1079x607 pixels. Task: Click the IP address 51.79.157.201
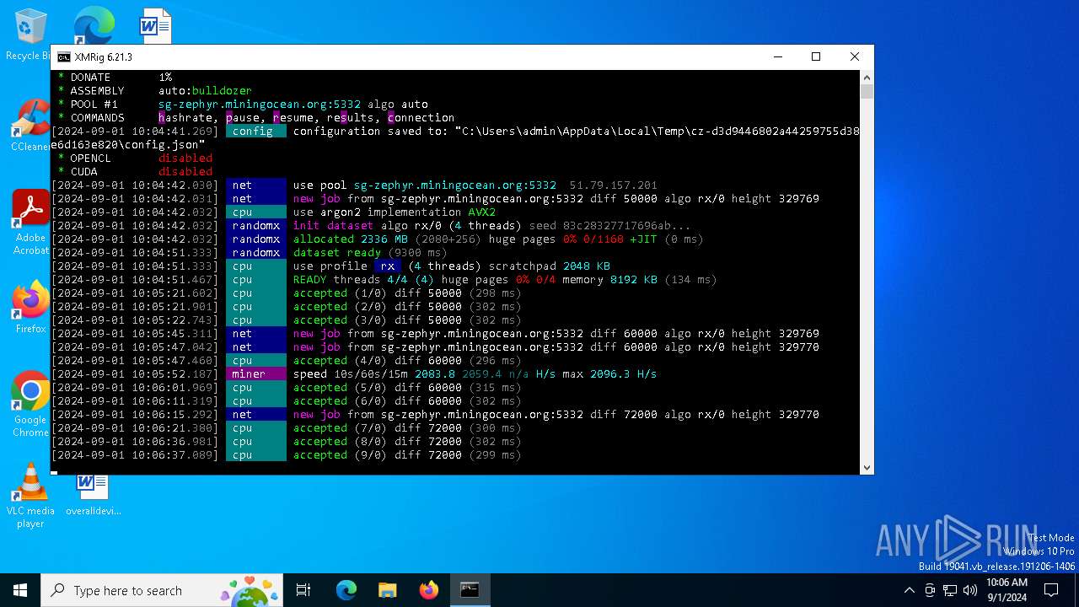[614, 185]
